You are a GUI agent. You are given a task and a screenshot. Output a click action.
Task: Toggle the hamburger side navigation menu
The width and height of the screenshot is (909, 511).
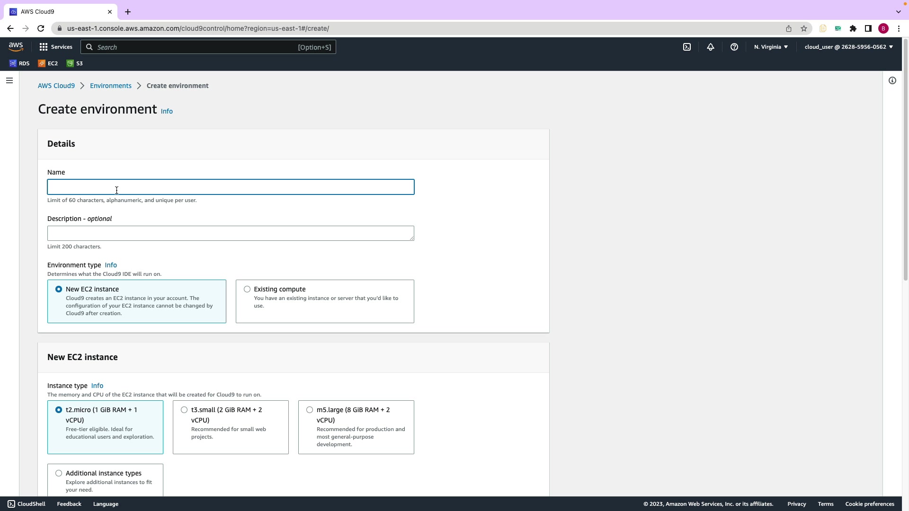(x=9, y=80)
